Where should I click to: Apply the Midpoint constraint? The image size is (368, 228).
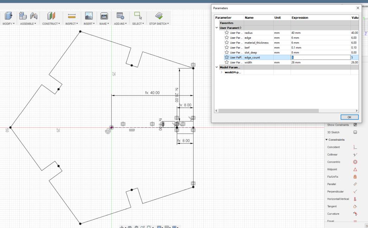[355, 169]
